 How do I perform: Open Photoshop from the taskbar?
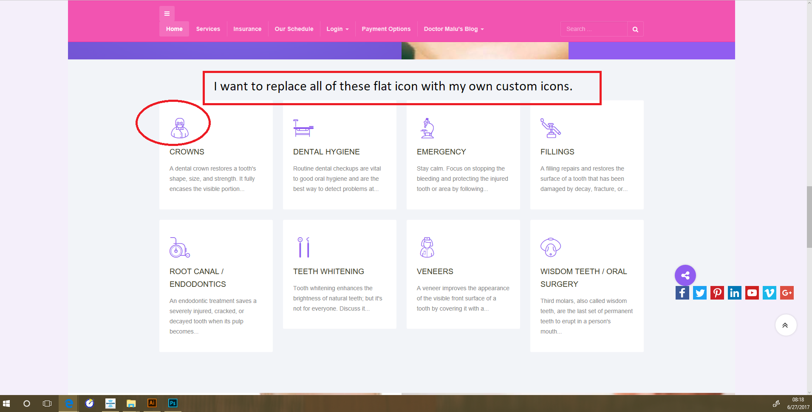pos(173,403)
